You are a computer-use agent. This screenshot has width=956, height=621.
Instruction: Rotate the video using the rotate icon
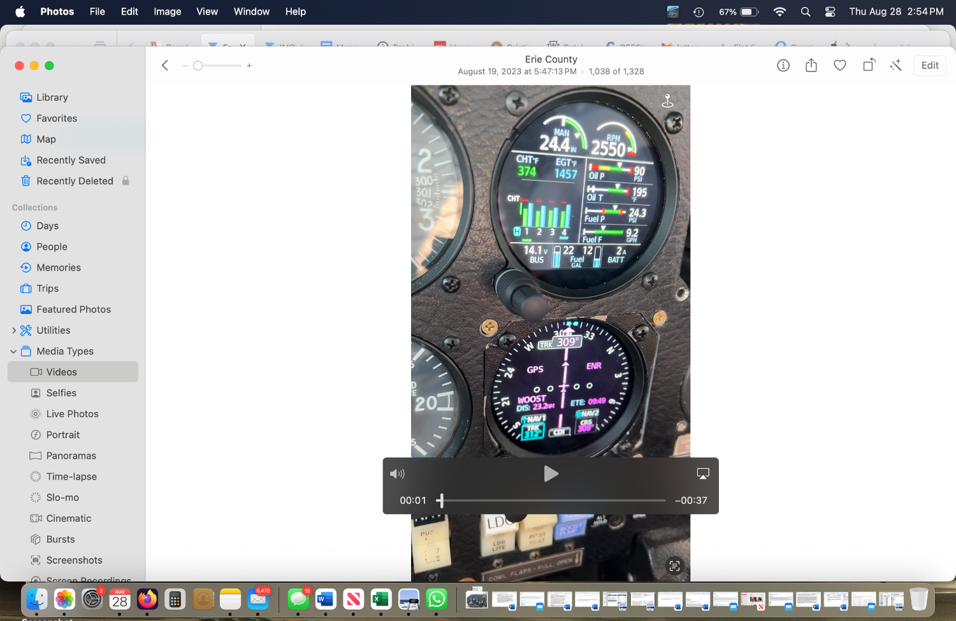point(869,65)
